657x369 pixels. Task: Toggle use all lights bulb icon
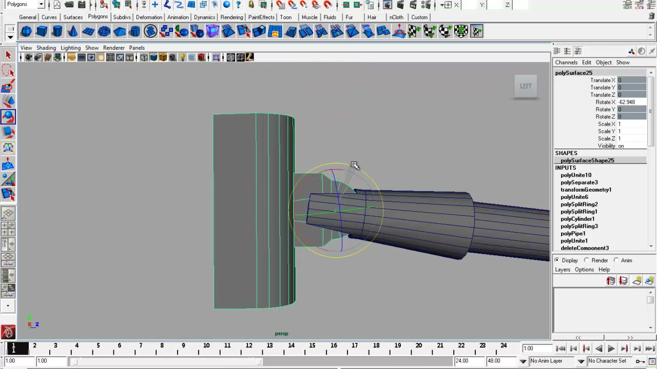(x=182, y=57)
